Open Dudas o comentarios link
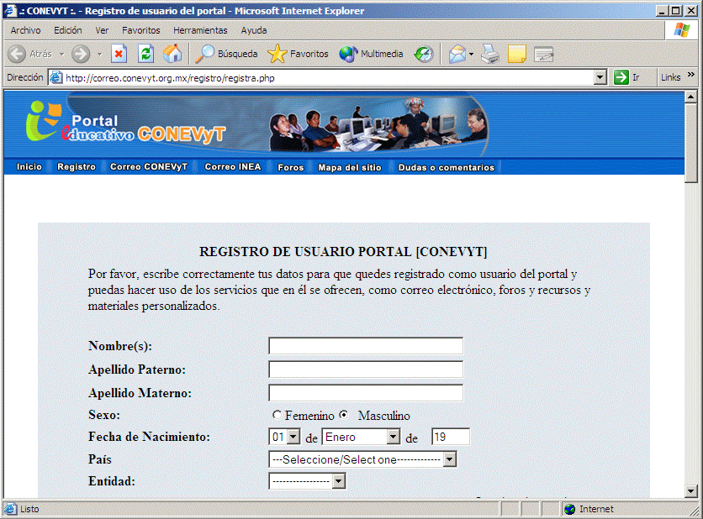The width and height of the screenshot is (703, 519). 446,167
